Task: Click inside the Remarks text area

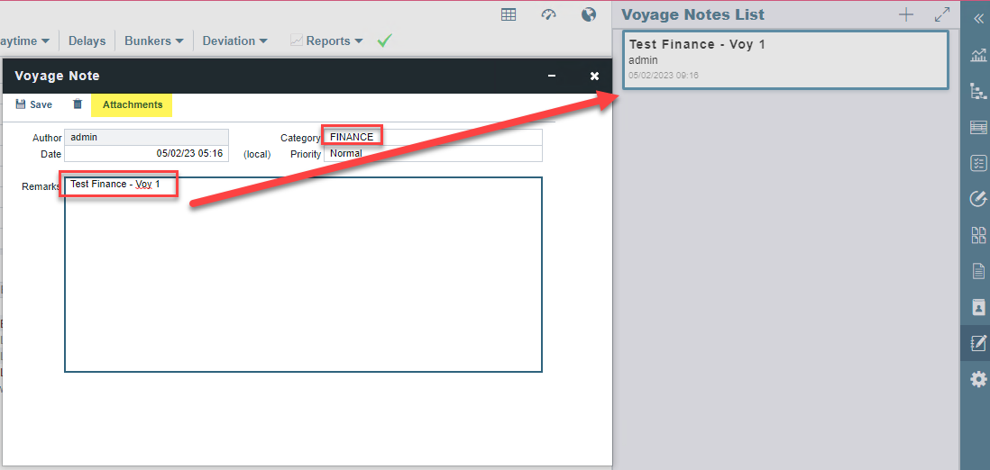Action: [x=303, y=279]
